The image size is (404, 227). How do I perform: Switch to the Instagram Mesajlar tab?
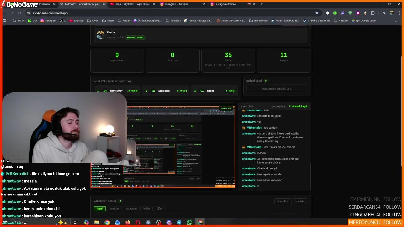click(182, 4)
